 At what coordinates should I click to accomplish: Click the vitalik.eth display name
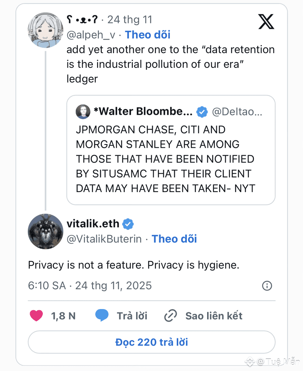(93, 224)
